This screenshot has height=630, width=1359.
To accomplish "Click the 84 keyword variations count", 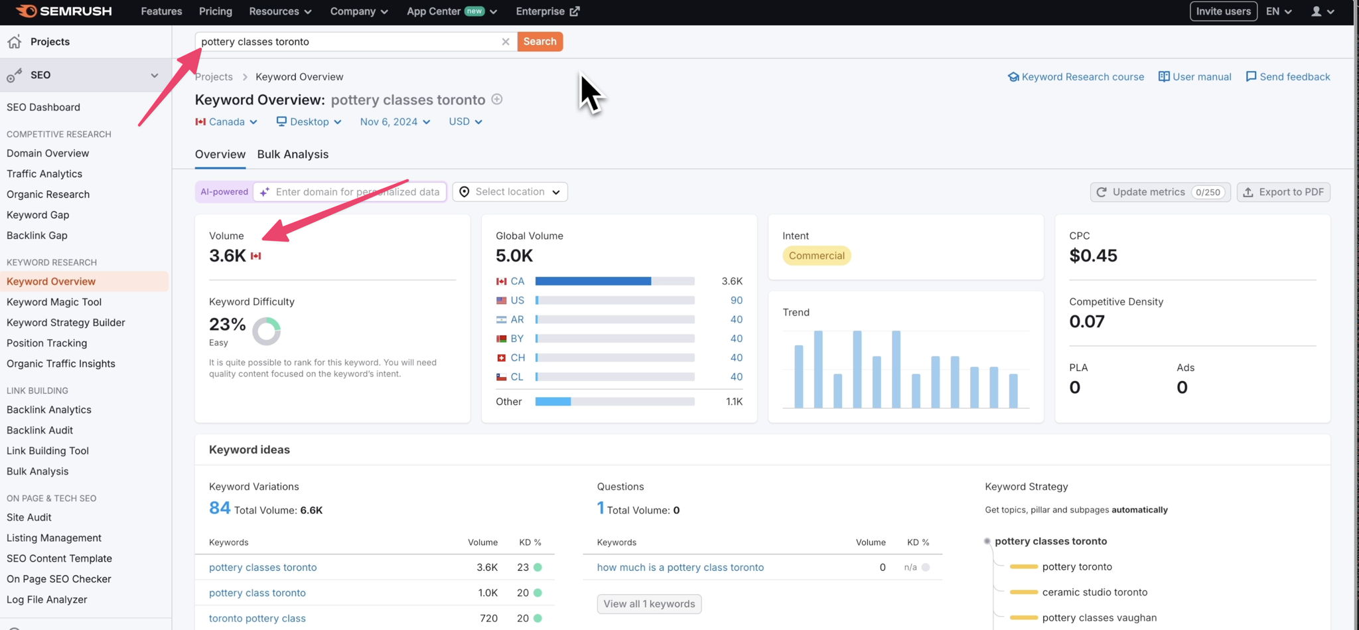I will 220,509.
